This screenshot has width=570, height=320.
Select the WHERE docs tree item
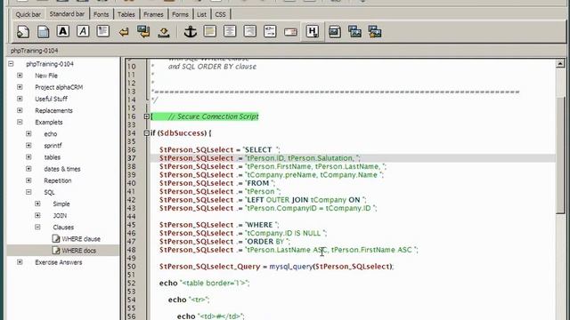(79, 251)
